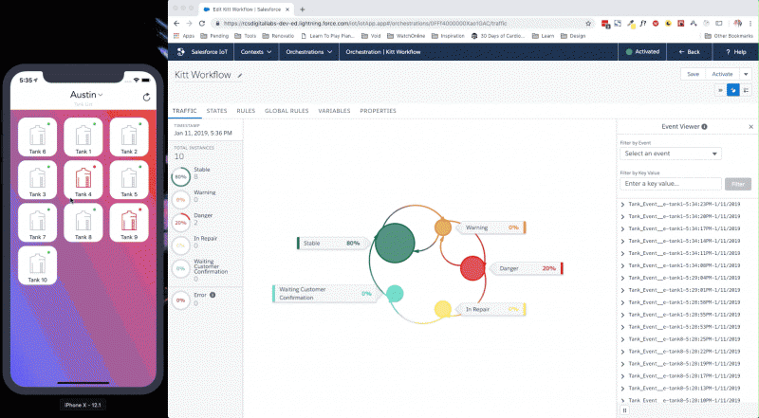
Task: Switch to the TRAFFIC tab
Action: (185, 111)
